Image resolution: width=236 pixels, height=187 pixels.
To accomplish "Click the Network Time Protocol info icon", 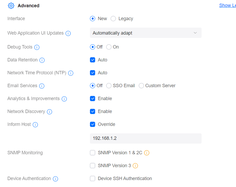I will pyautogui.click(x=71, y=73).
